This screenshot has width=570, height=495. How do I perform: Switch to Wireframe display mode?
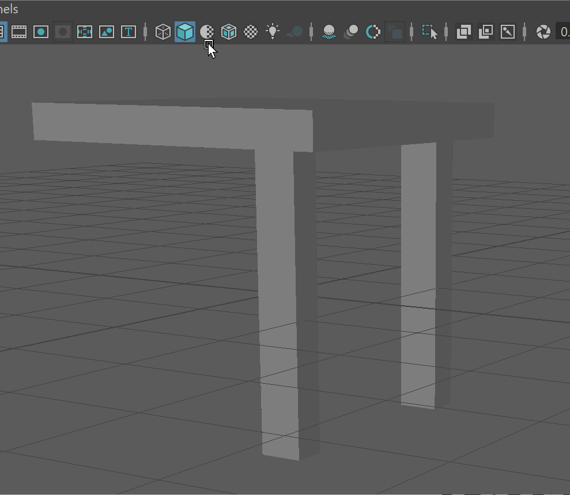pos(164,32)
